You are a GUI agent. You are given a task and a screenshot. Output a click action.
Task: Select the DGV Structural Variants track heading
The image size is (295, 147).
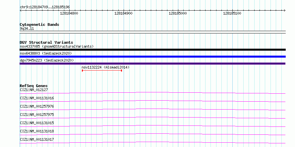46,42
